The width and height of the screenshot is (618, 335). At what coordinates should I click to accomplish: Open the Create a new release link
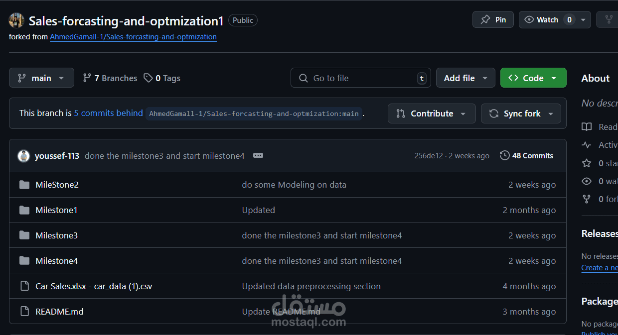(x=600, y=268)
